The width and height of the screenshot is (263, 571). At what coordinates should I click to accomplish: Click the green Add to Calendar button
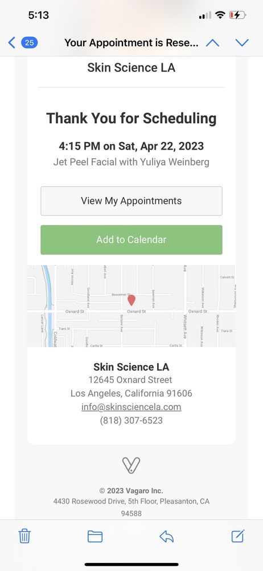pyautogui.click(x=131, y=240)
